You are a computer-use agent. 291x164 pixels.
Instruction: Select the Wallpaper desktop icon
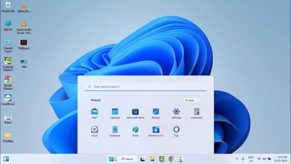24,44
